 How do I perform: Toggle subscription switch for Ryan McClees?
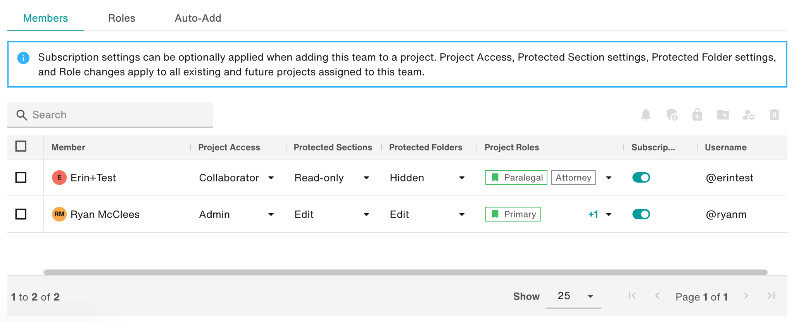click(x=641, y=214)
